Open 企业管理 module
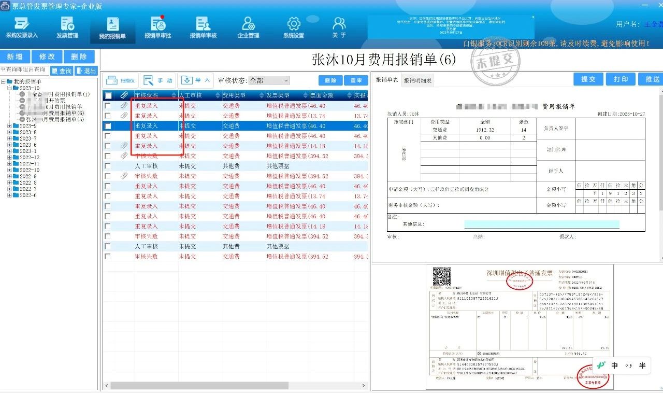 pyautogui.click(x=248, y=27)
